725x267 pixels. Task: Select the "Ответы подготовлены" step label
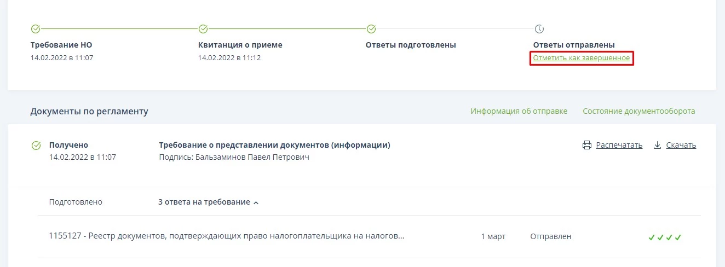point(411,45)
